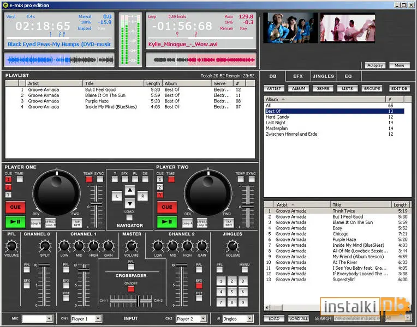
Task: Toggle Player Two TIME button
Action: pyautogui.click(x=171, y=179)
